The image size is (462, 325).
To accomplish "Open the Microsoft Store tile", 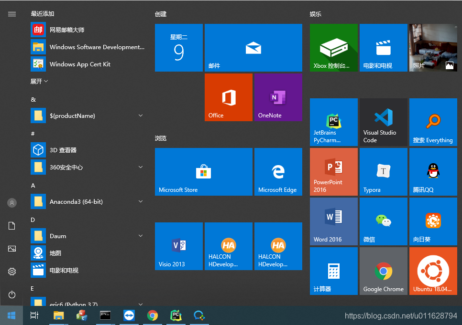I will pos(204,172).
